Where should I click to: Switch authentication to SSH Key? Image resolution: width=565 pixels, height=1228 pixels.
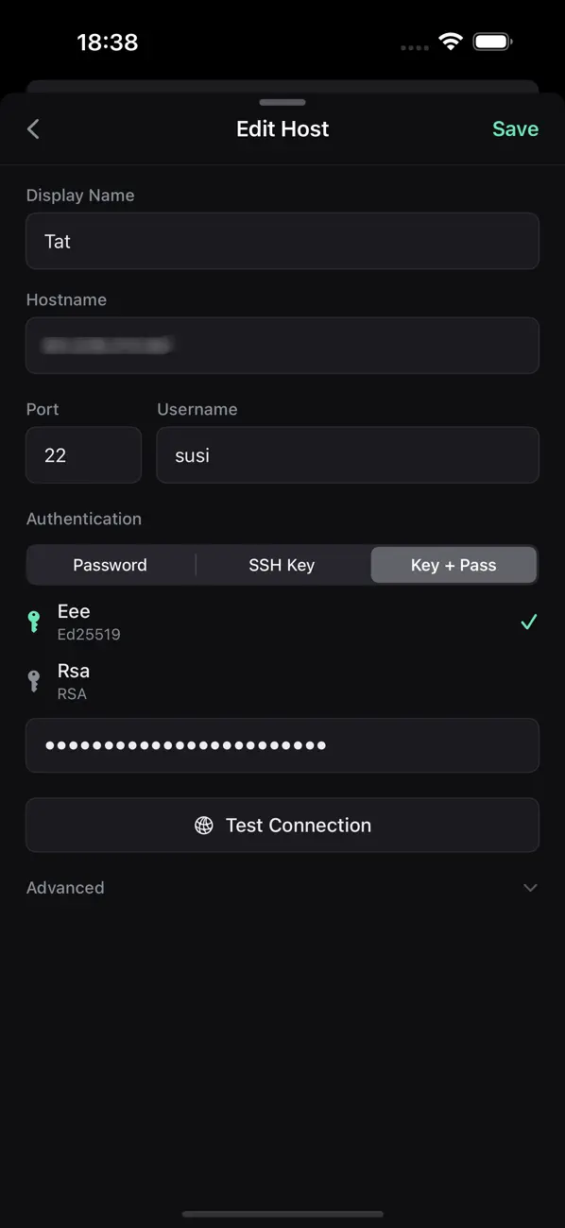pyautogui.click(x=282, y=565)
